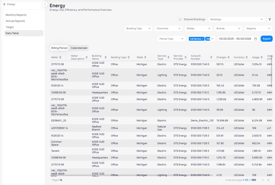Screen dimensions: 275x185
Task: Click charges value 75,596.89
Action: (x=222, y=121)
